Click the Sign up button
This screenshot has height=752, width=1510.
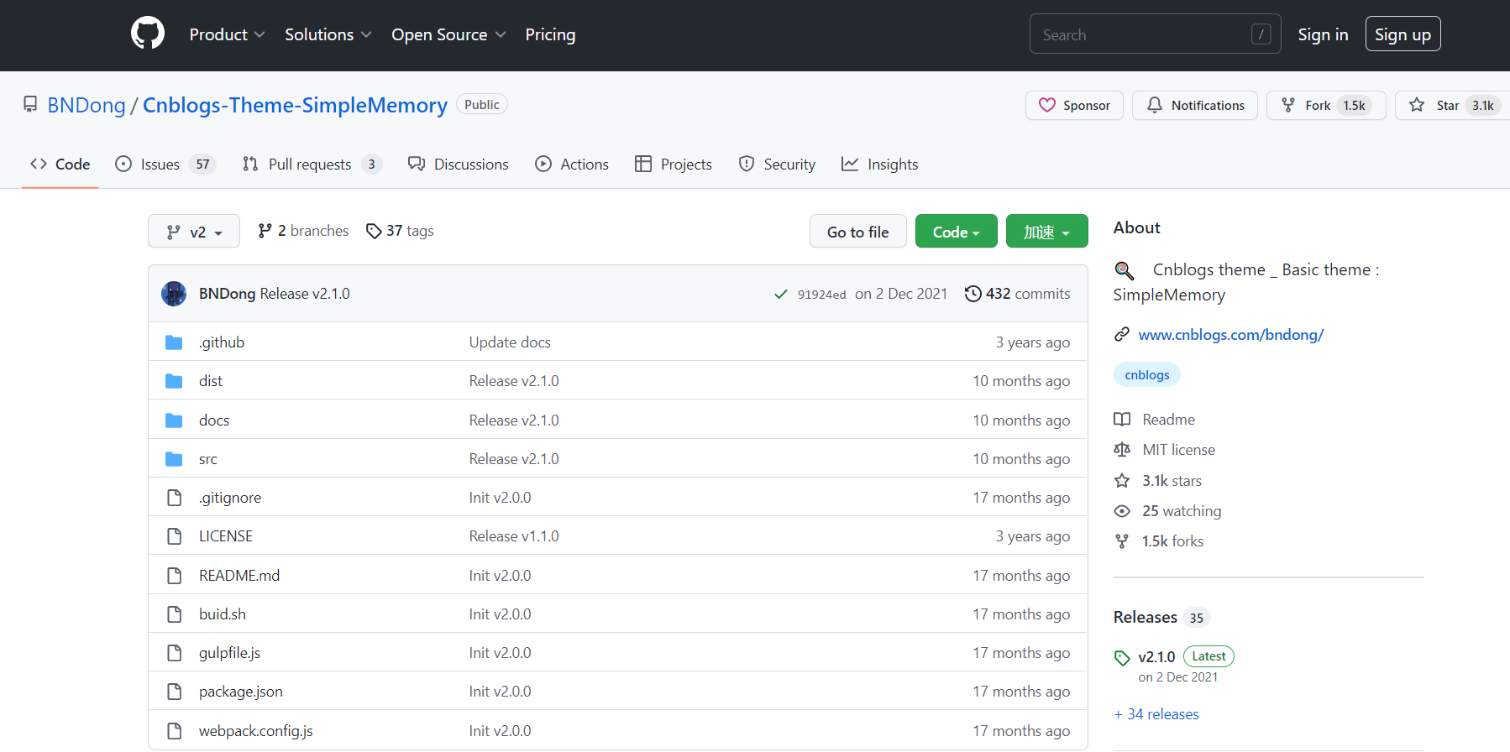[1403, 34]
